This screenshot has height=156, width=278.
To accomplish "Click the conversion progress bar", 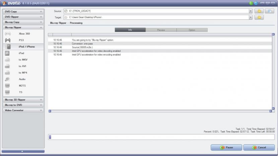I will pyautogui.click(x=161, y=137).
